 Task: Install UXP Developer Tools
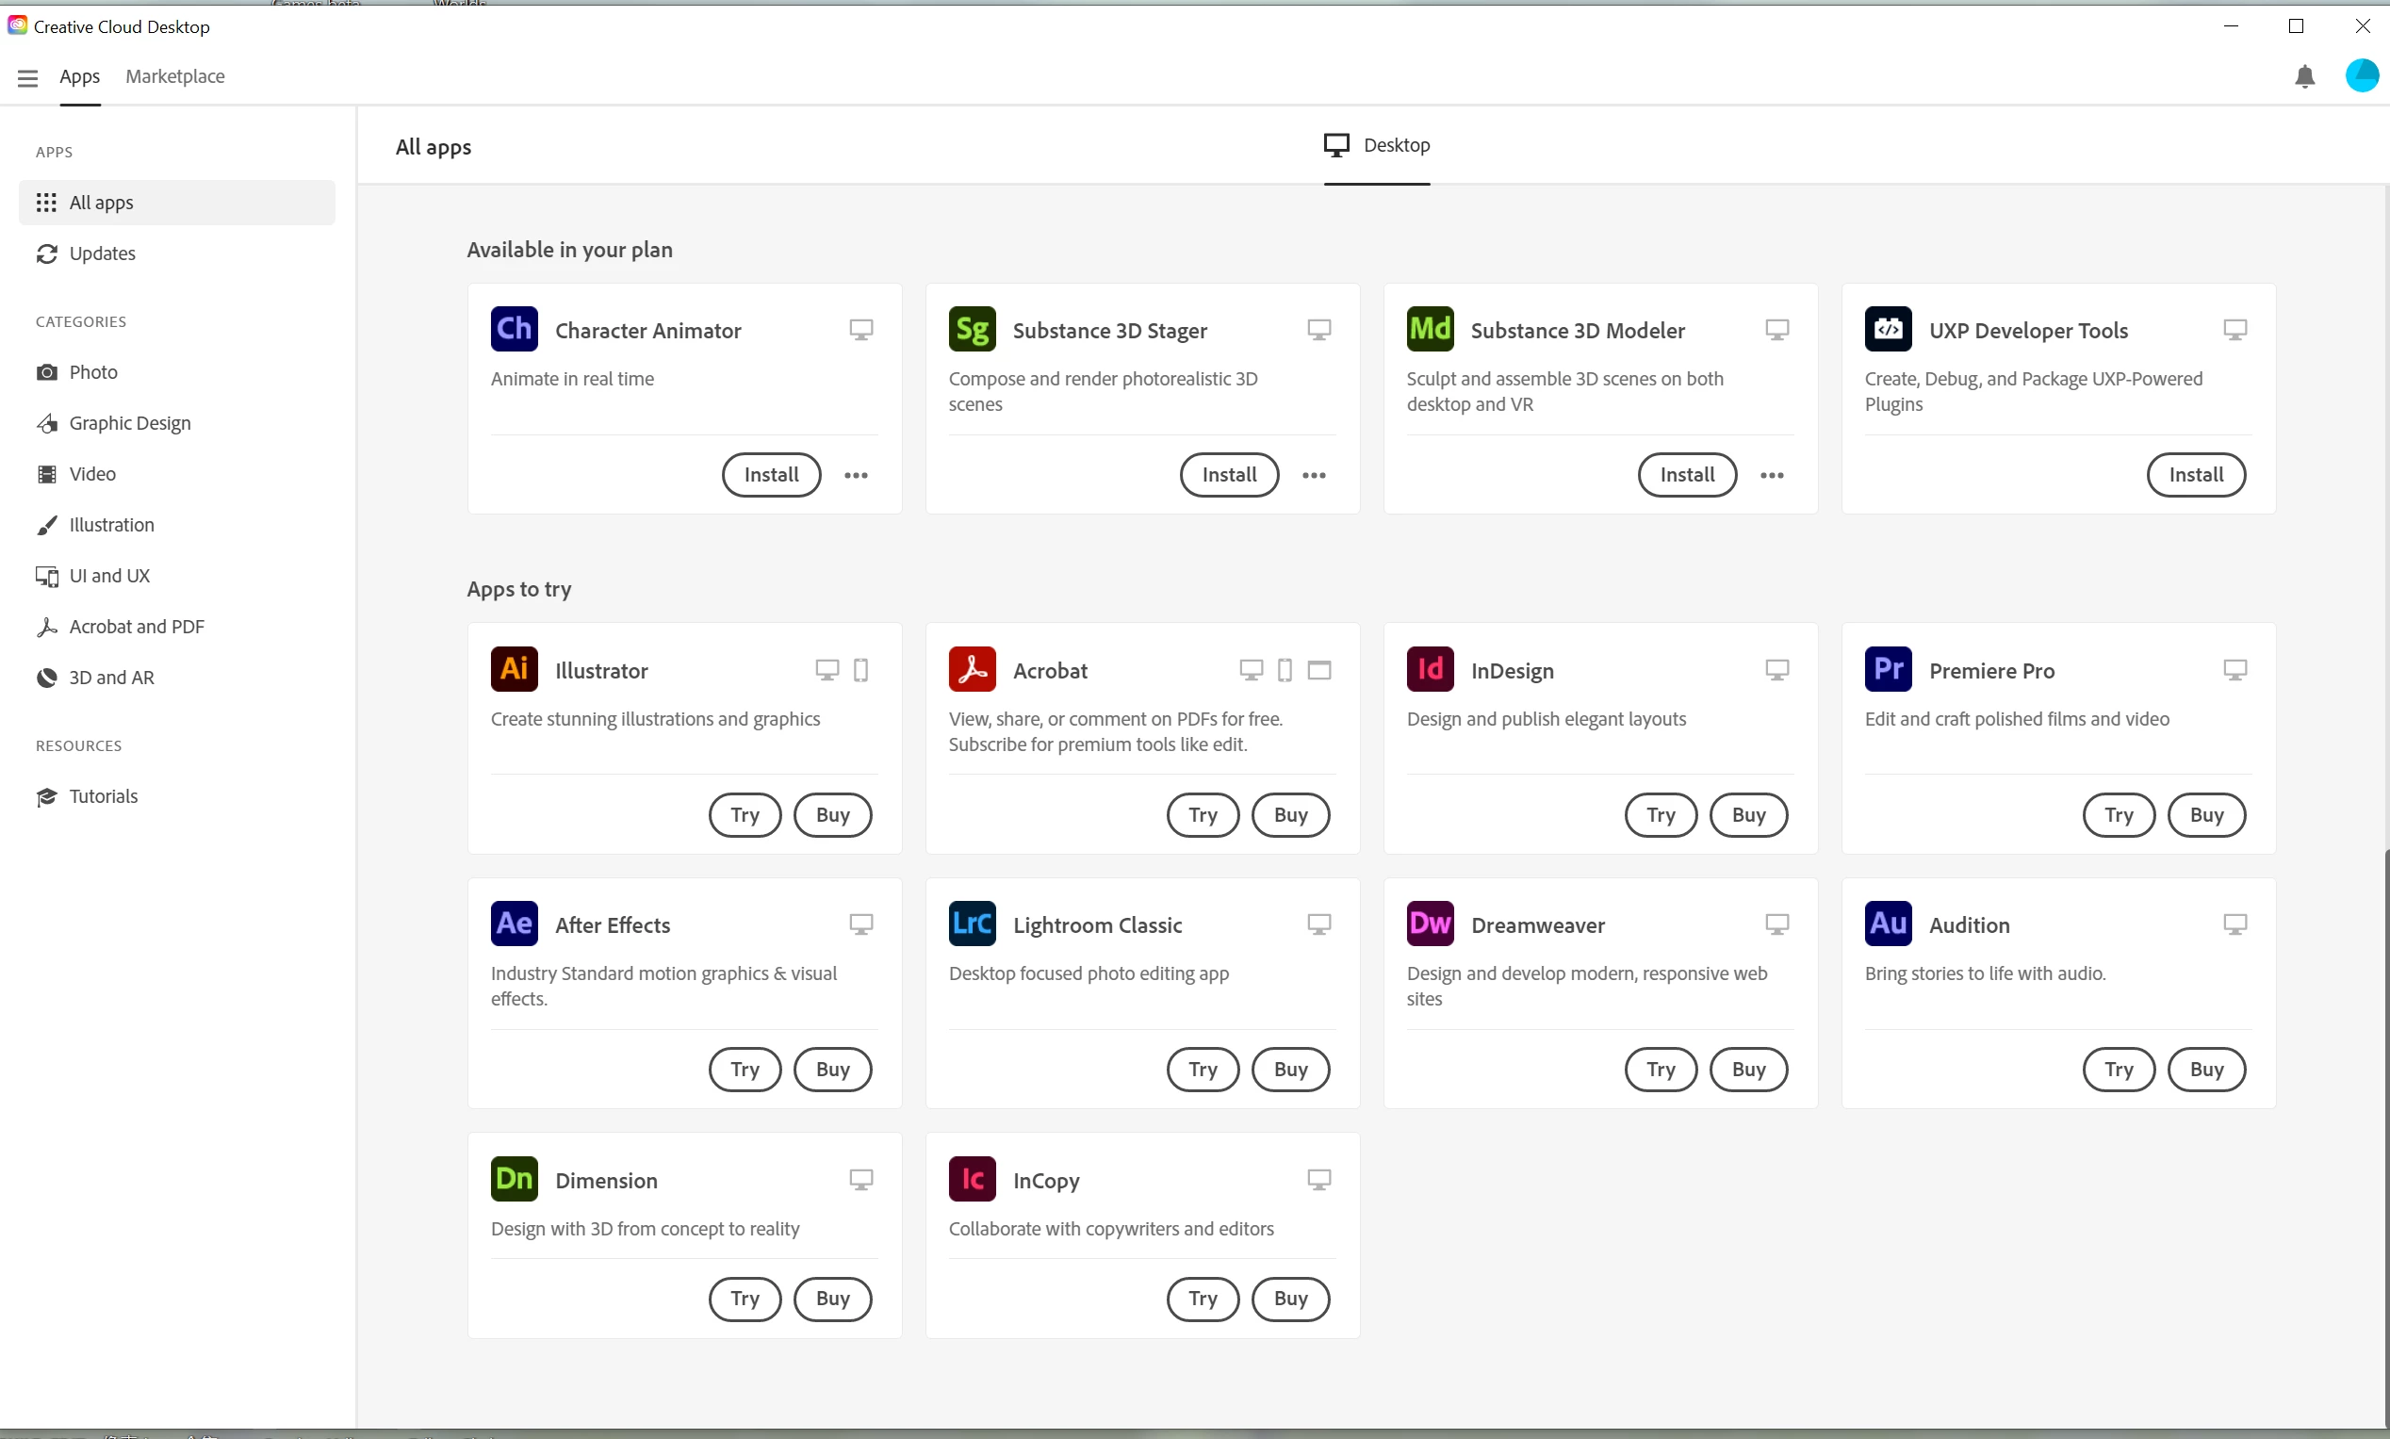(x=2195, y=475)
